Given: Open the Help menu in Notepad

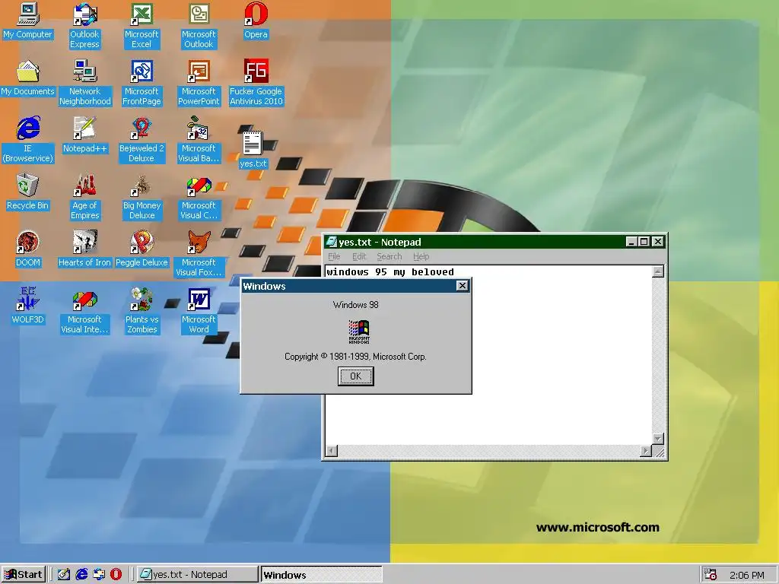Looking at the screenshot, I should [421, 256].
